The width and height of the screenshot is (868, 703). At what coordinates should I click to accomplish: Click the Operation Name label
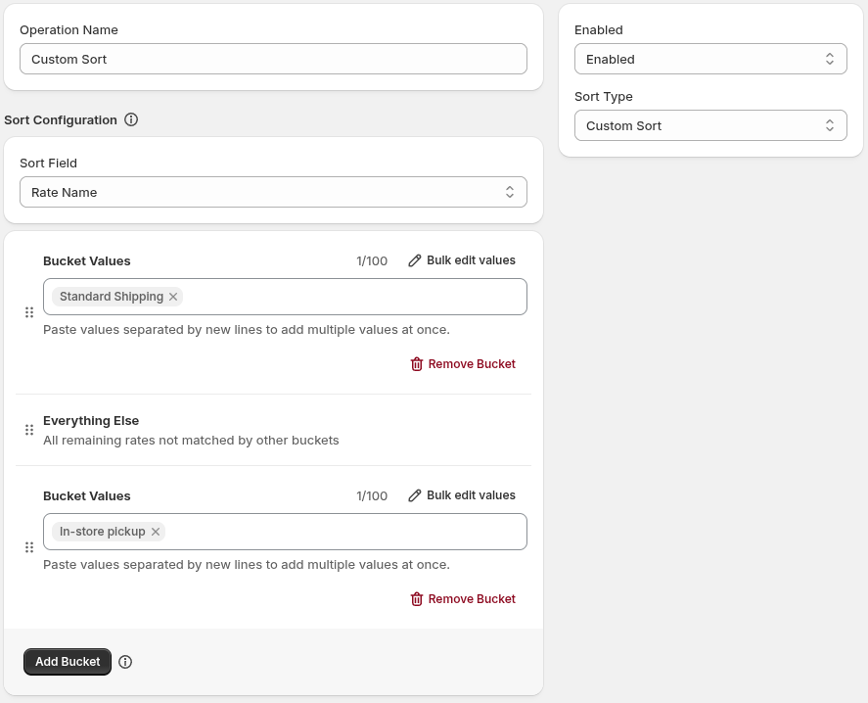point(69,30)
